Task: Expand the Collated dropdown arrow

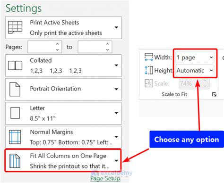Action: (x=116, y=65)
